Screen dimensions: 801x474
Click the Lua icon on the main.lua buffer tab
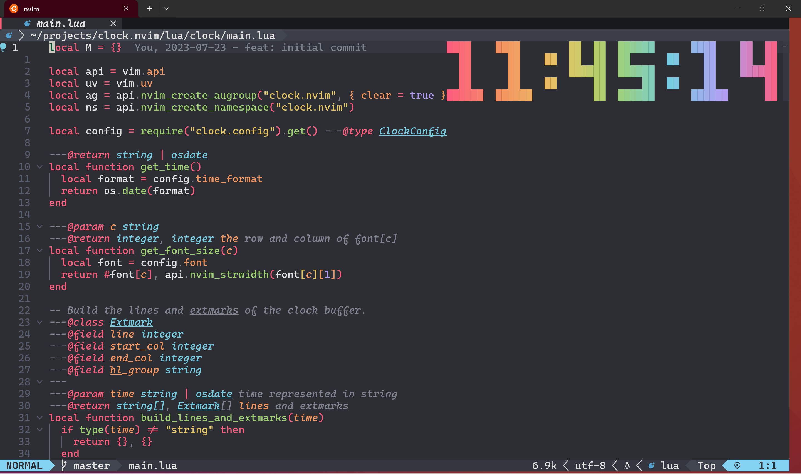(x=27, y=23)
